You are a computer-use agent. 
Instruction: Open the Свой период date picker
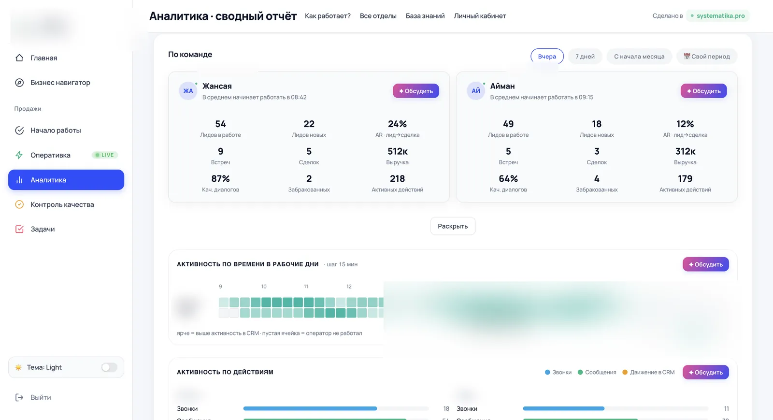(x=707, y=57)
